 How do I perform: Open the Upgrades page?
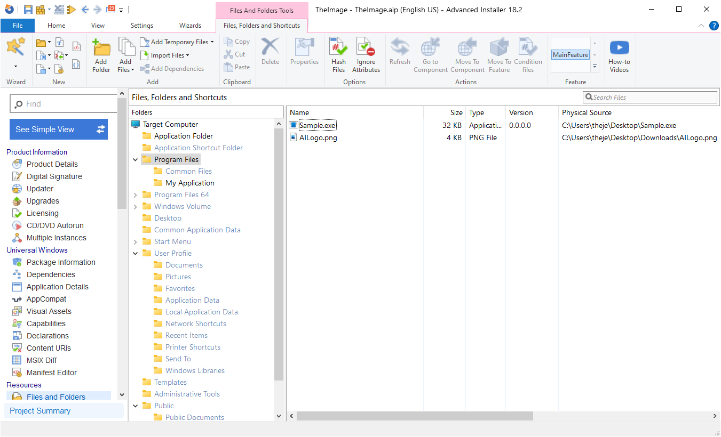click(43, 201)
